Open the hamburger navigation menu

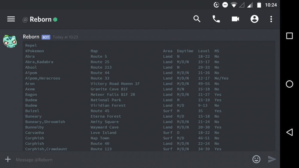[11, 19]
